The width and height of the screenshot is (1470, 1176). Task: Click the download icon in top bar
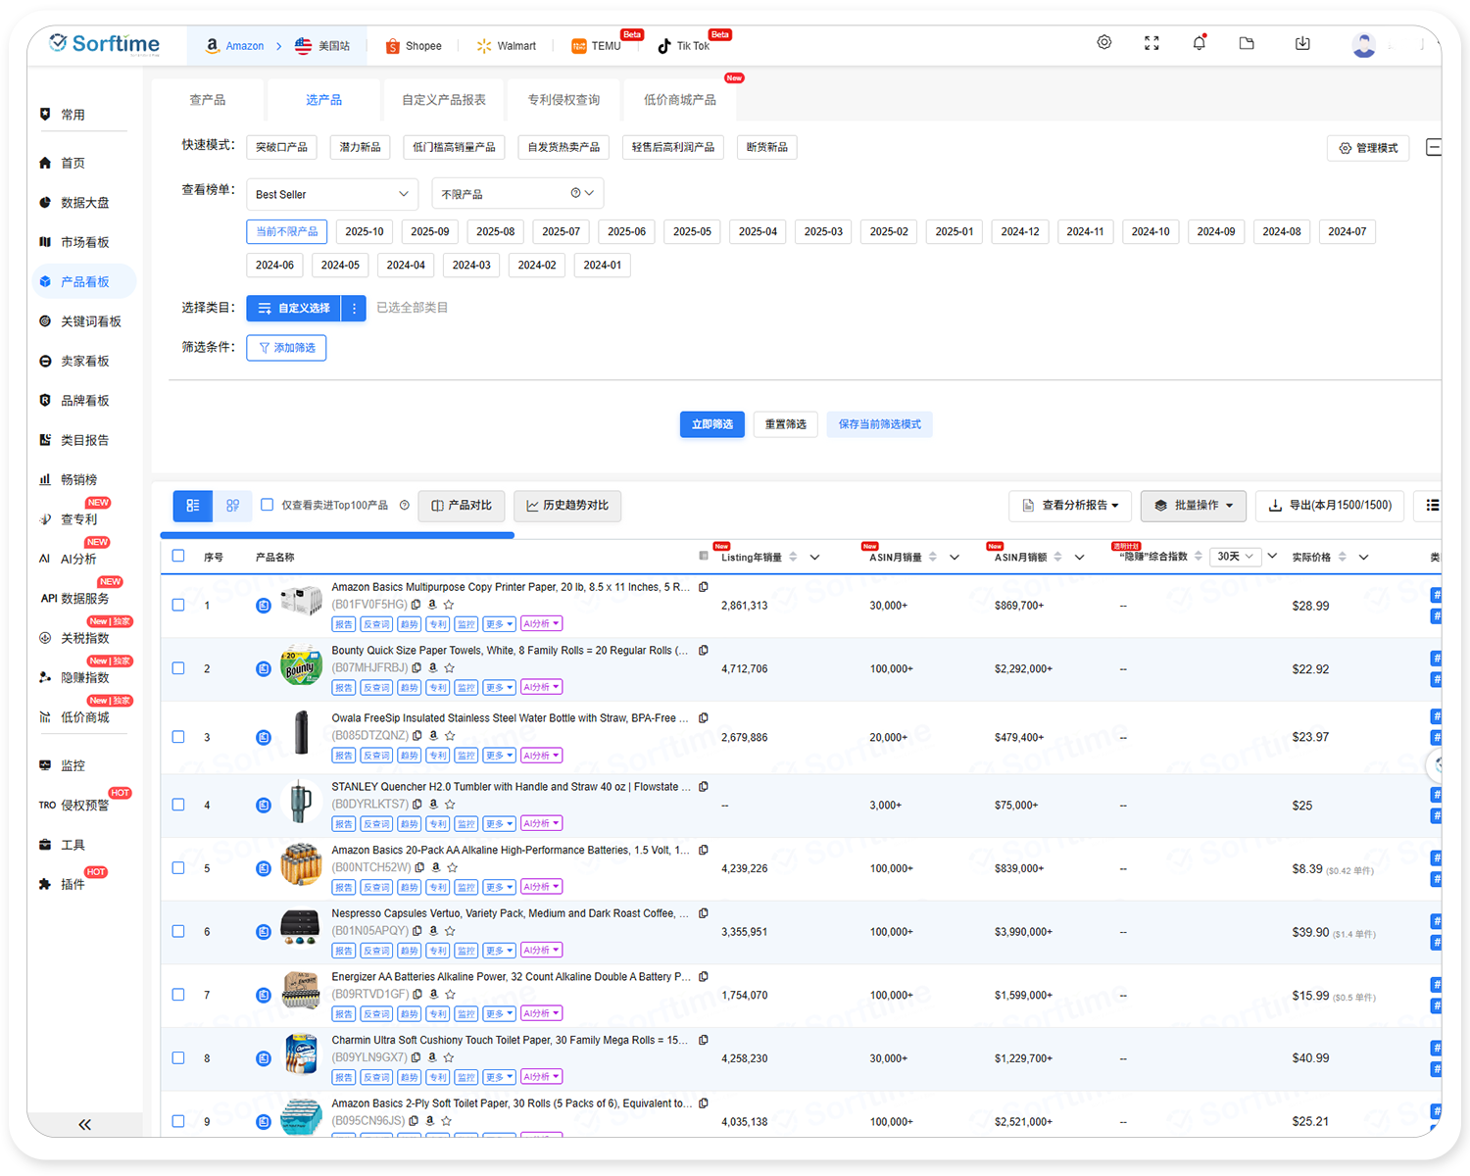[x=1302, y=43]
